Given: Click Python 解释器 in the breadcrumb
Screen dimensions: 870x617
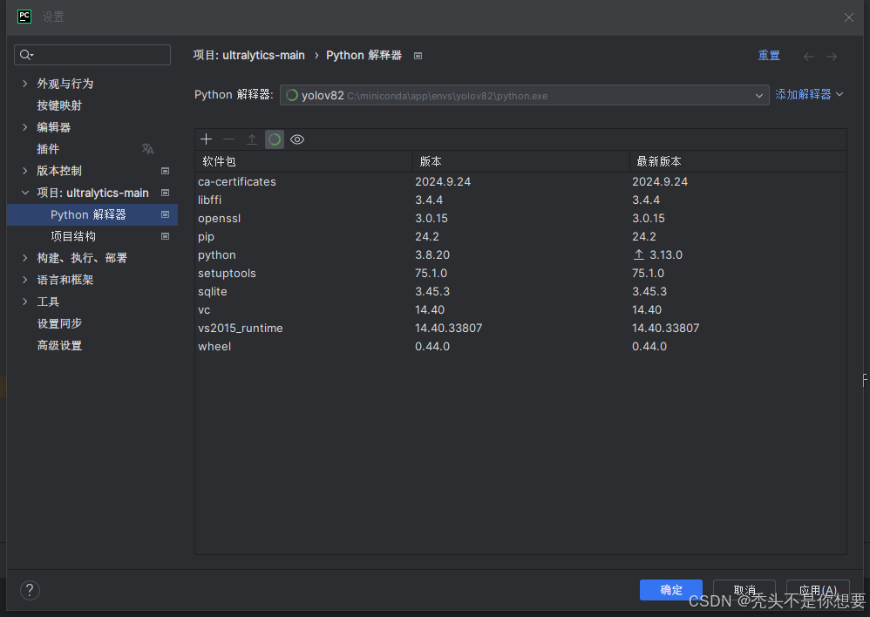Looking at the screenshot, I should pos(364,56).
